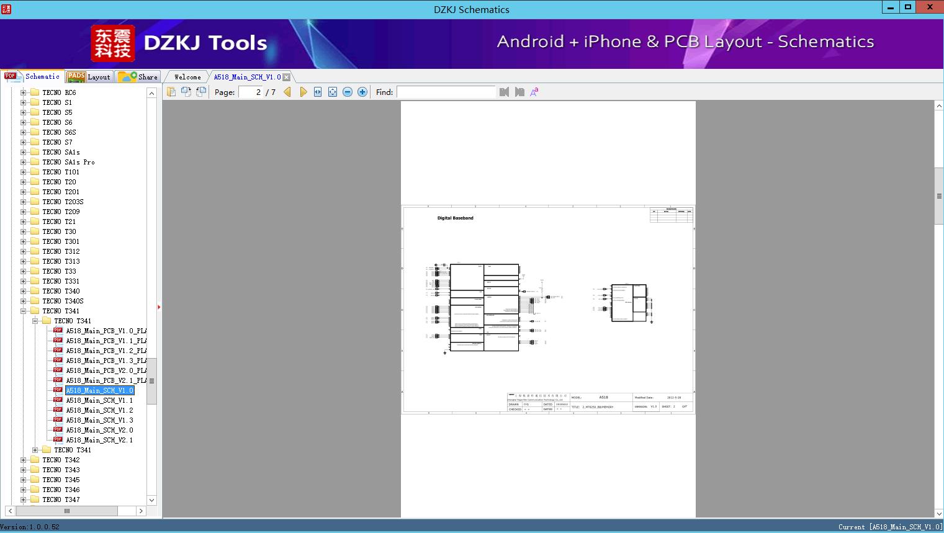
Task: Click the page number field
Action: coord(251,92)
